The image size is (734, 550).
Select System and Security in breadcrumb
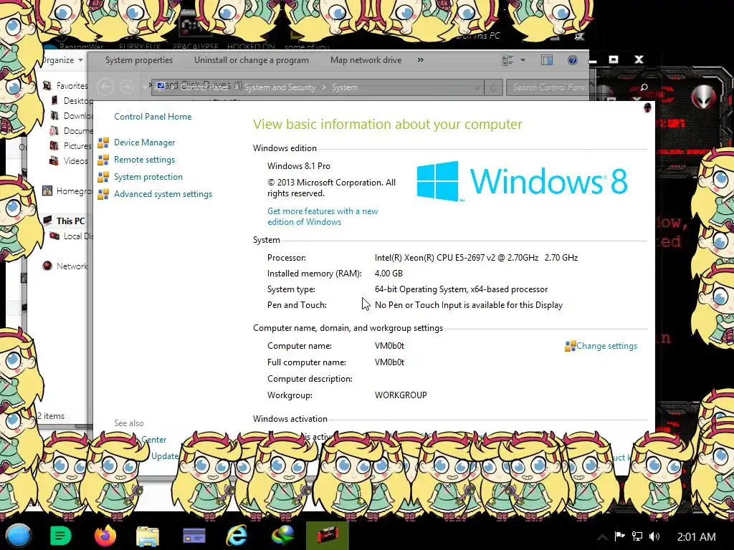(x=280, y=87)
